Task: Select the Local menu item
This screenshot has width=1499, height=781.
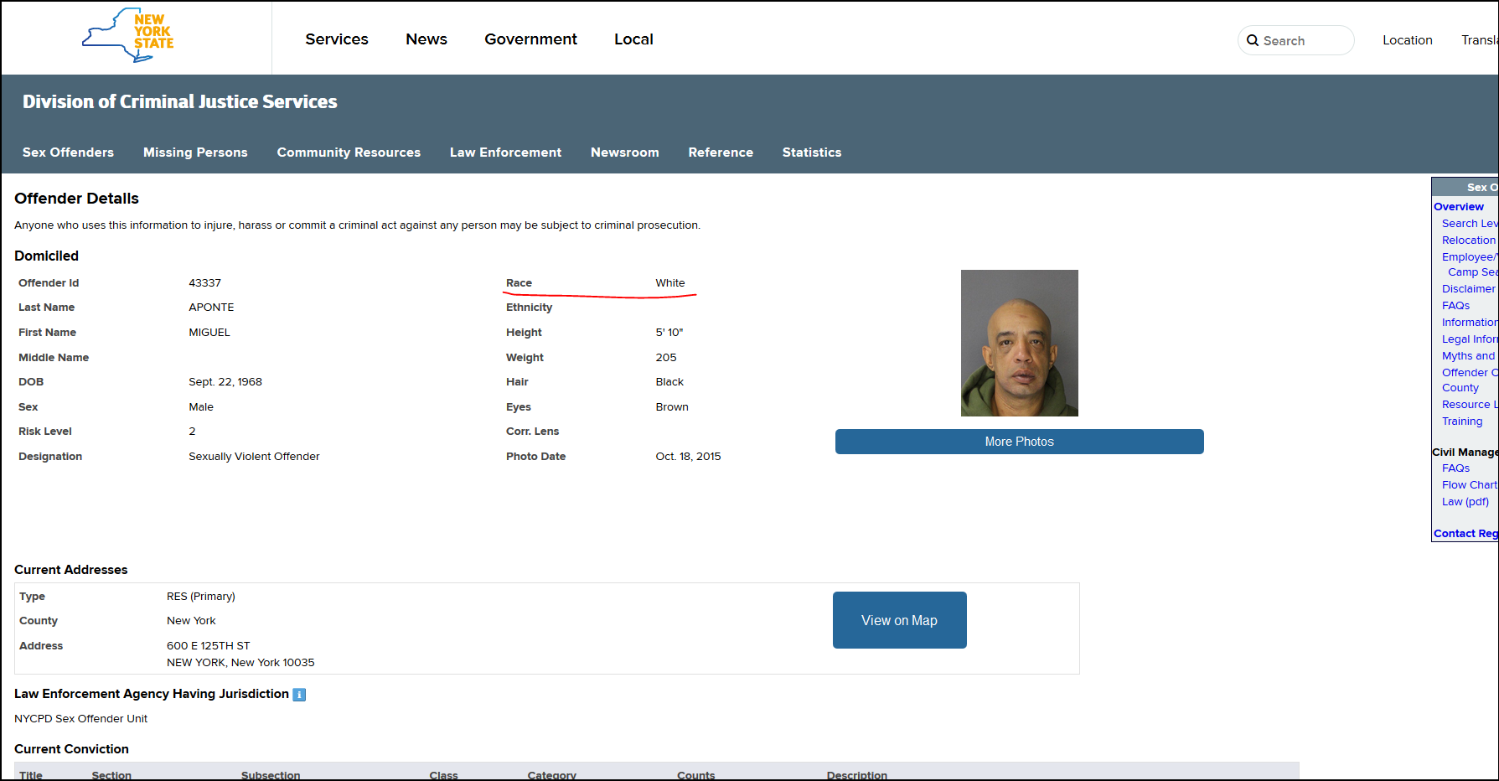Action: click(x=633, y=39)
